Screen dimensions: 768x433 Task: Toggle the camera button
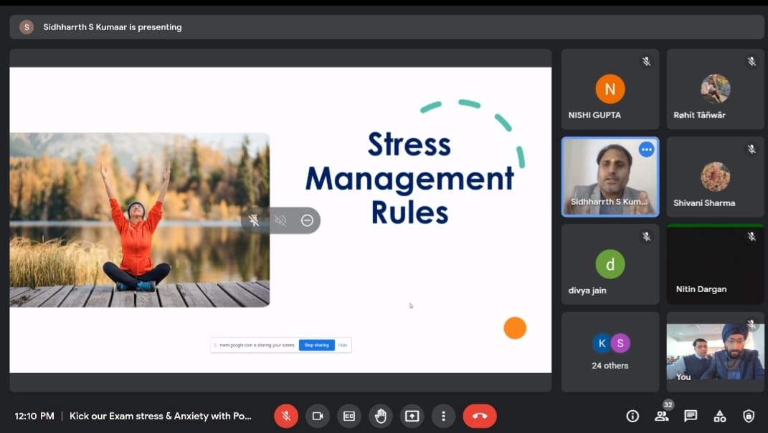click(x=318, y=416)
